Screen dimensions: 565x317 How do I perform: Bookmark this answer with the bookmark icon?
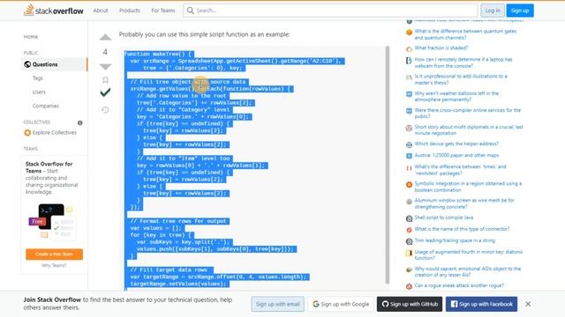click(x=105, y=80)
